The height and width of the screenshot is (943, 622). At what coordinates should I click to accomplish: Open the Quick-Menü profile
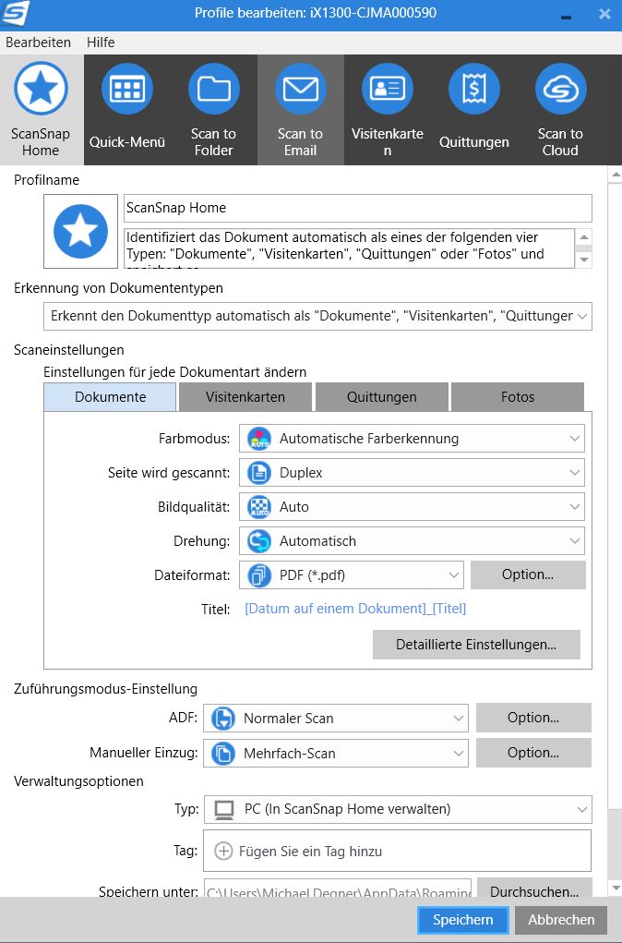click(x=126, y=90)
